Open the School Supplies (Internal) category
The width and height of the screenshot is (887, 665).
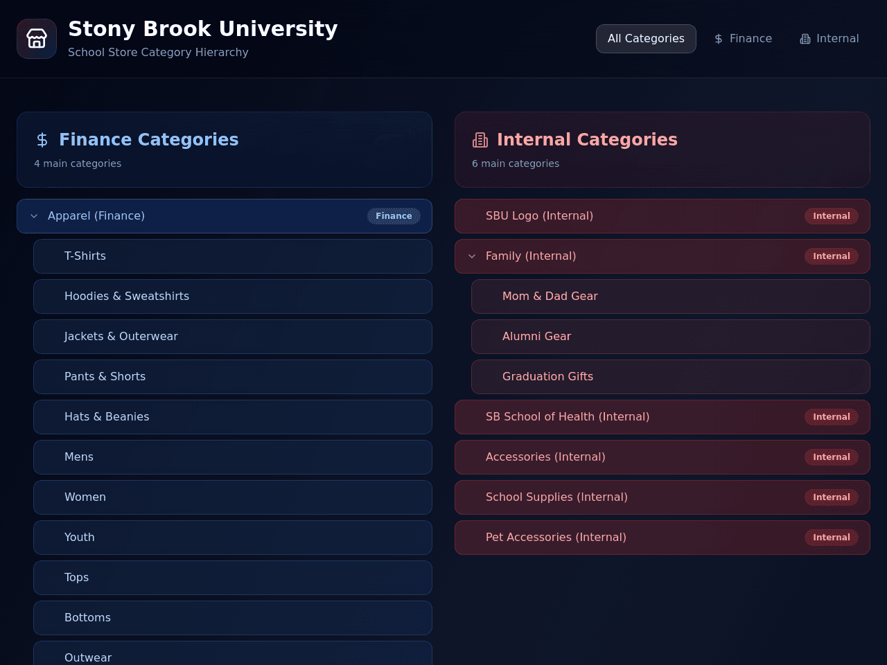click(662, 497)
